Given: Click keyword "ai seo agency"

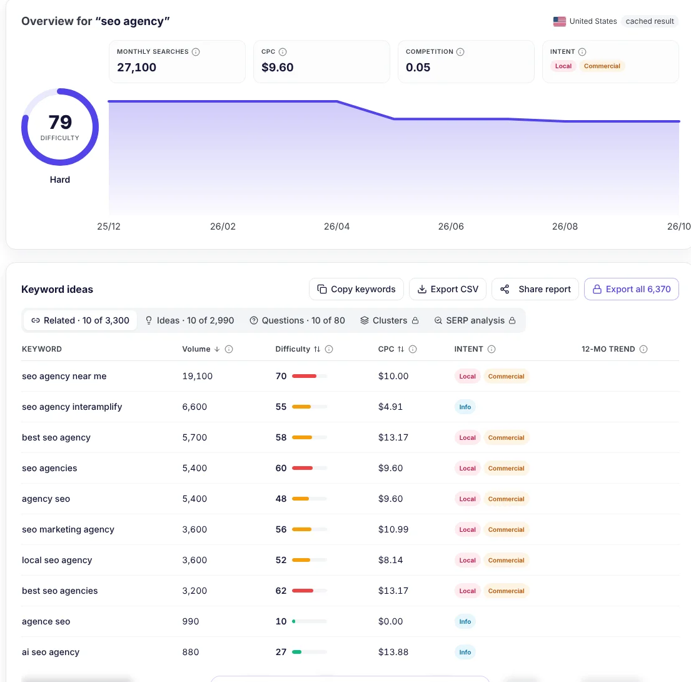Looking at the screenshot, I should click(51, 652).
